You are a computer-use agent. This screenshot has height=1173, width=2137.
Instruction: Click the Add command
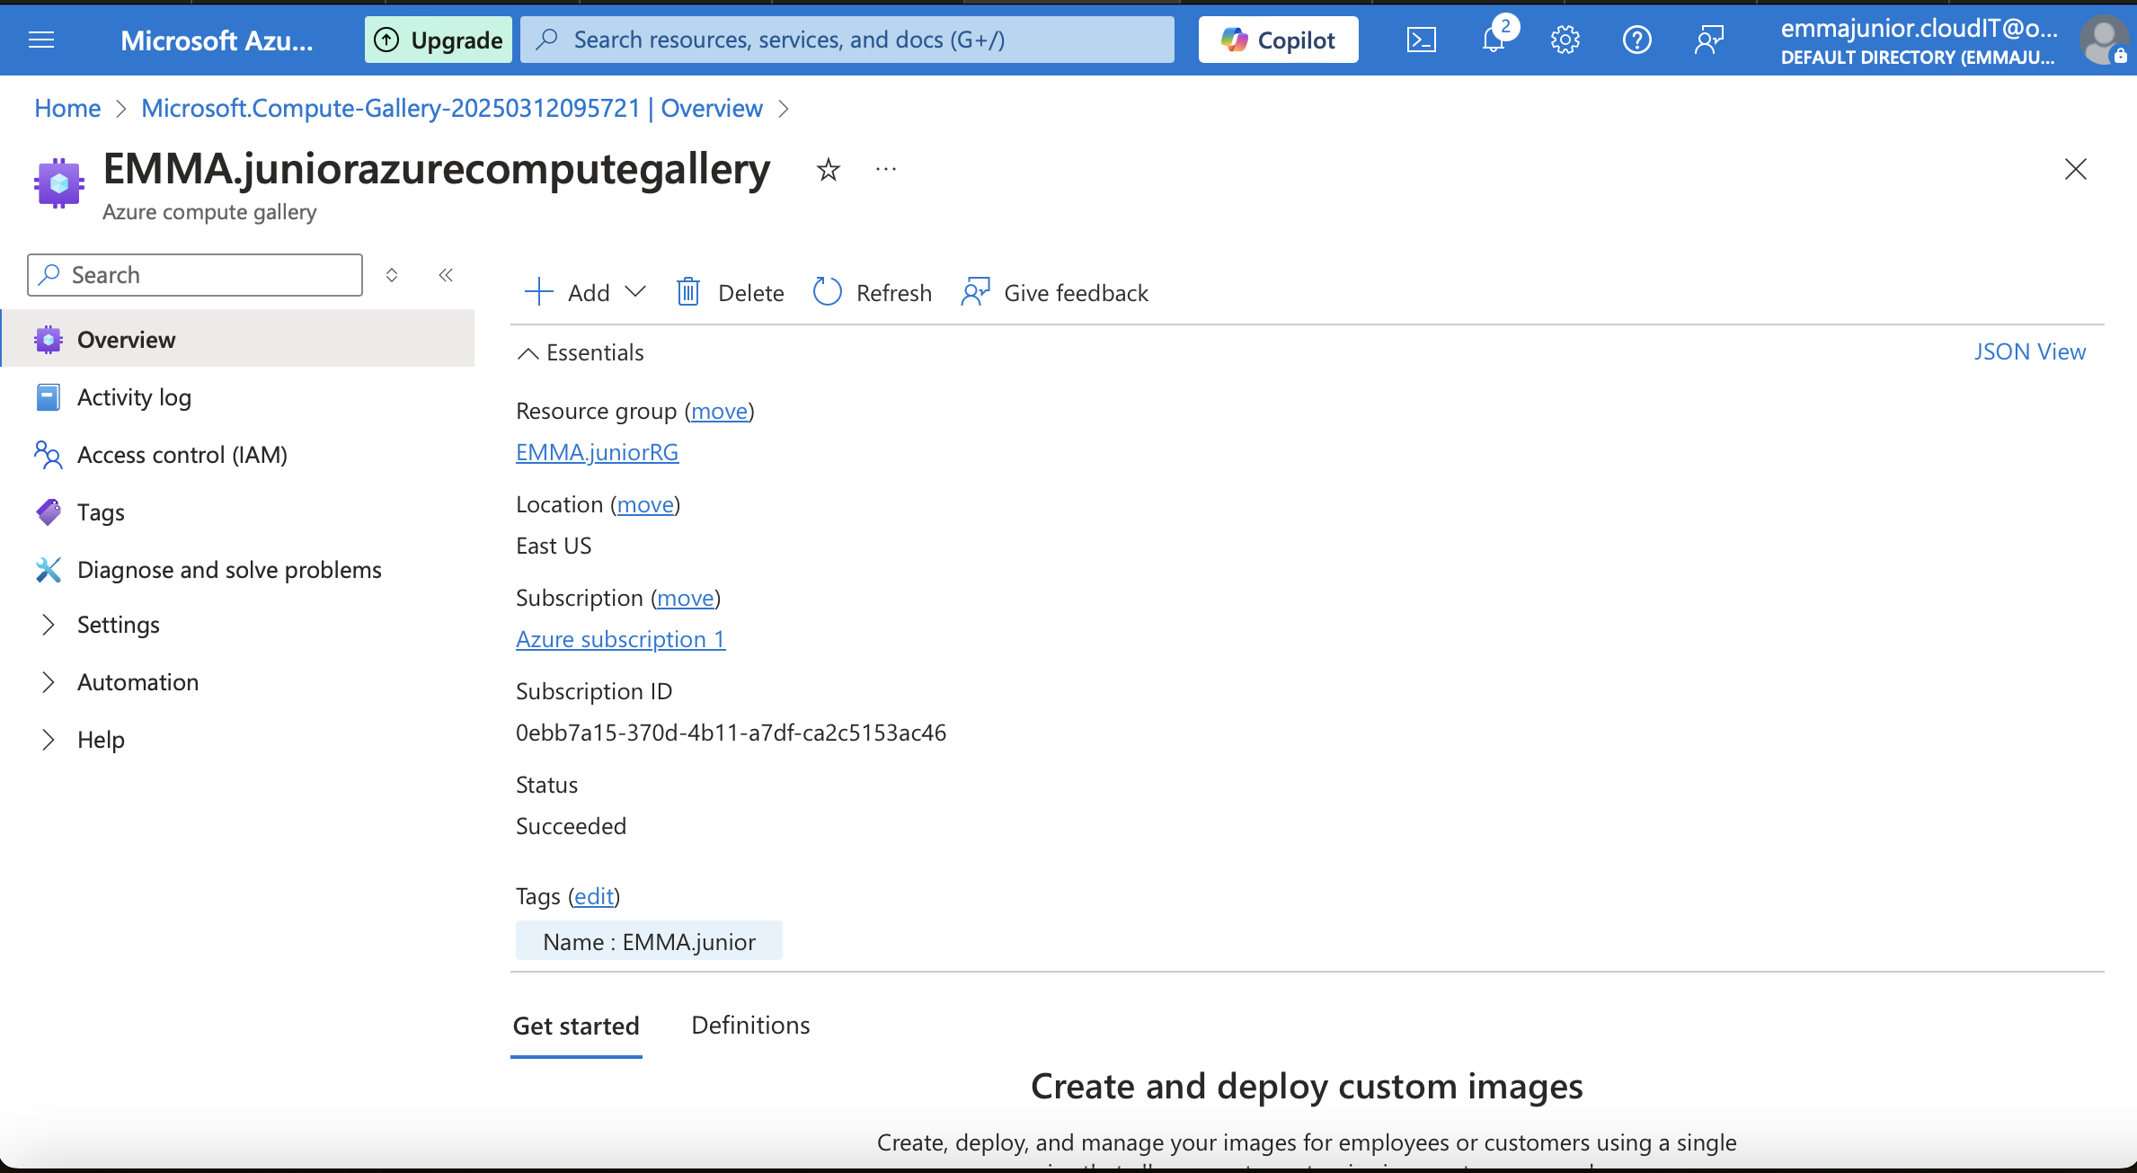(568, 292)
